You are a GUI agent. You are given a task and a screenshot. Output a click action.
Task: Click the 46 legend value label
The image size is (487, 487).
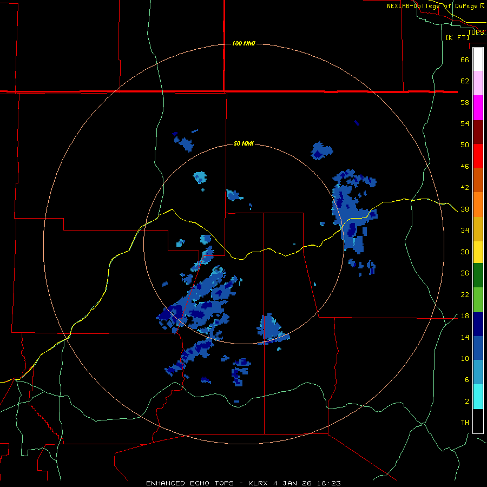pyautogui.click(x=465, y=166)
